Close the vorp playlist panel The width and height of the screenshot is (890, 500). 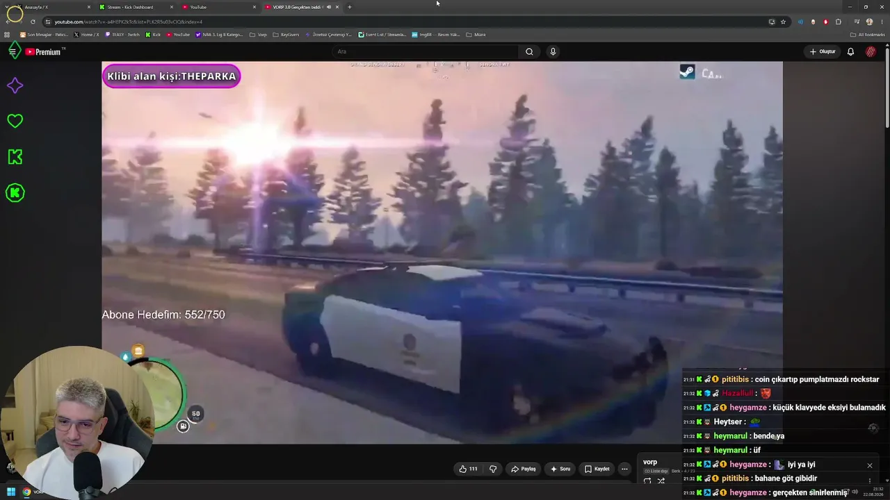(x=869, y=465)
